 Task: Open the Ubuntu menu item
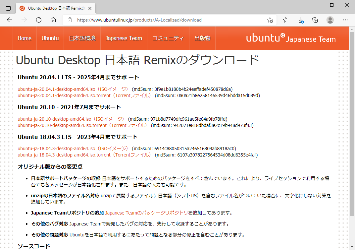50,38
